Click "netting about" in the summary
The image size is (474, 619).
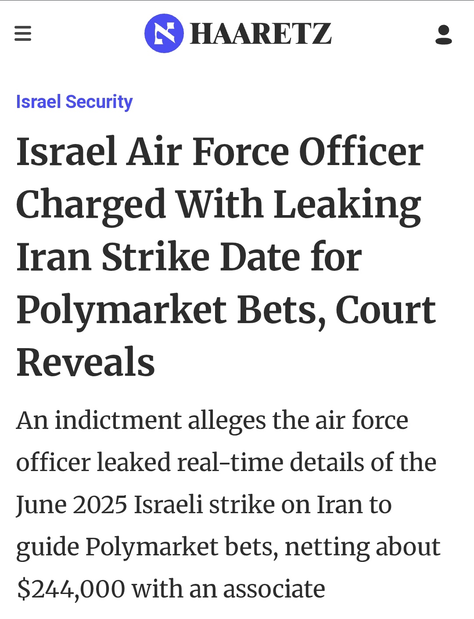pyautogui.click(x=363, y=547)
